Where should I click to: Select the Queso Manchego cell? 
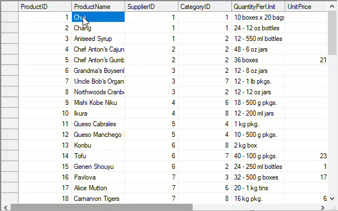click(98, 135)
